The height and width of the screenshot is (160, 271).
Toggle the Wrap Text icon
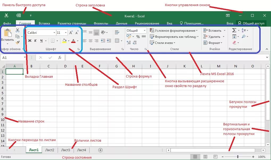click(117, 32)
